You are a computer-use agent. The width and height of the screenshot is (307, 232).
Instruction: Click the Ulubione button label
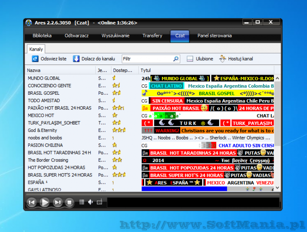(x=204, y=59)
